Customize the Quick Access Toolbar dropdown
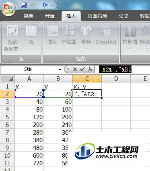Viewport: 150px width, 171px height. (x=61, y=5)
